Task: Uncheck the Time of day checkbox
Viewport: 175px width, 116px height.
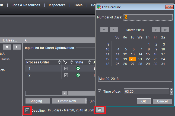Action: pos(100,91)
